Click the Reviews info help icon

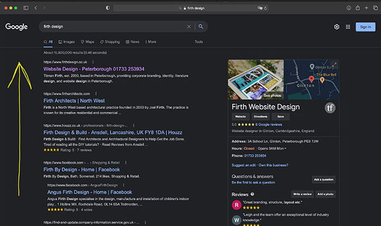click(x=252, y=194)
